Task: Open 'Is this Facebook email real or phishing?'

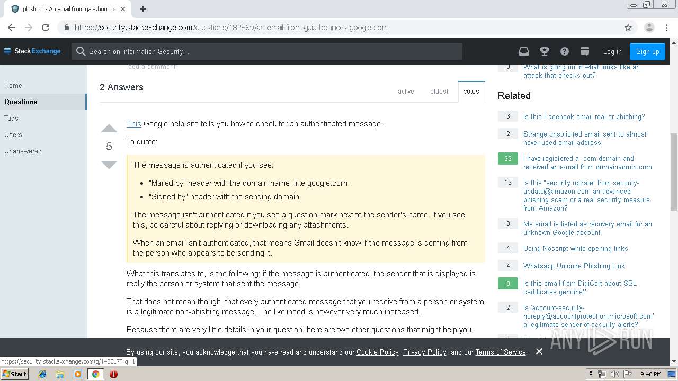Action: tap(584, 117)
